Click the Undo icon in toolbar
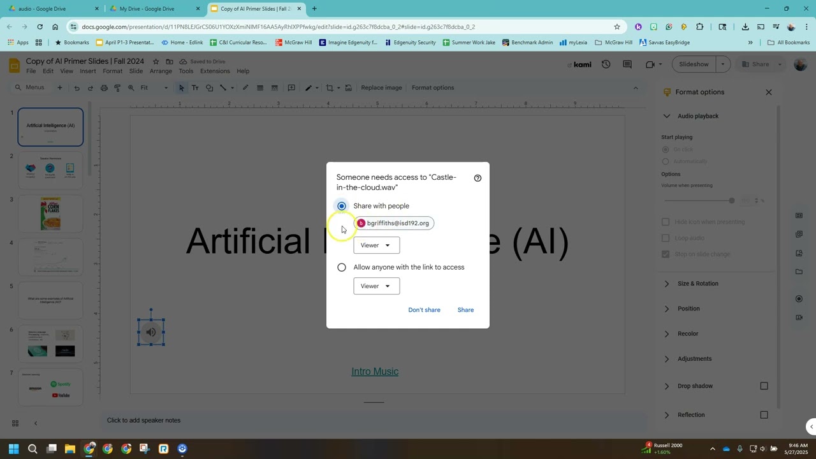816x459 pixels. (x=76, y=88)
